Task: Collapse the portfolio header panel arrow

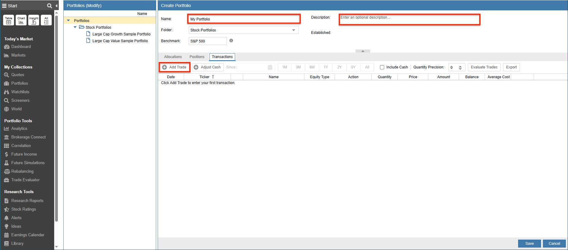Action: pos(363,51)
